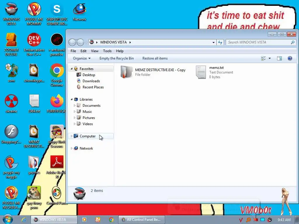
Task: Click the Search WINDOWS VISTA field
Action: (x=261, y=42)
